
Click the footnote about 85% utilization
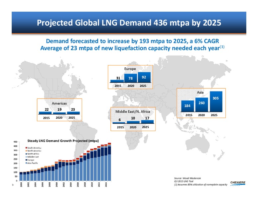coord(201,185)
